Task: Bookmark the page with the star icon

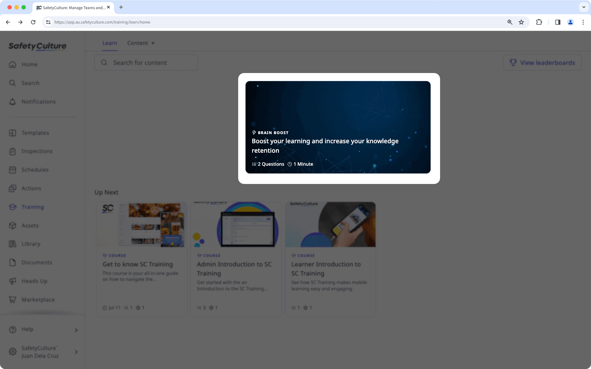Action: (x=521, y=22)
